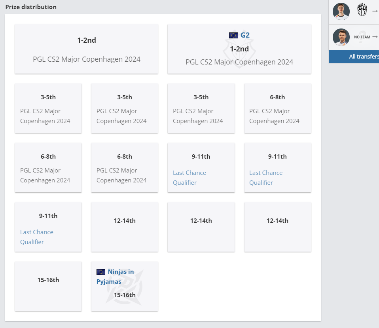Click the arrow next to the BIG logo
Image resolution: width=379 pixels, height=328 pixels.
tap(375, 11)
